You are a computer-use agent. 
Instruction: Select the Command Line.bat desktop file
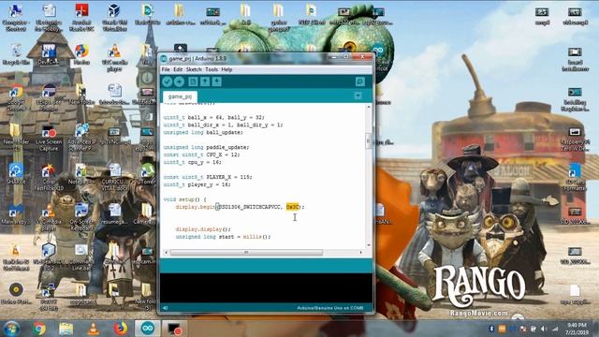81,256
